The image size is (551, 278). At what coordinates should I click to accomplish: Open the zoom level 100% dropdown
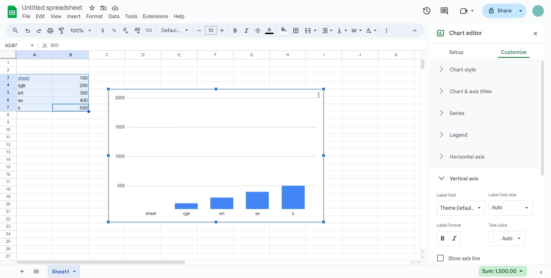(81, 30)
